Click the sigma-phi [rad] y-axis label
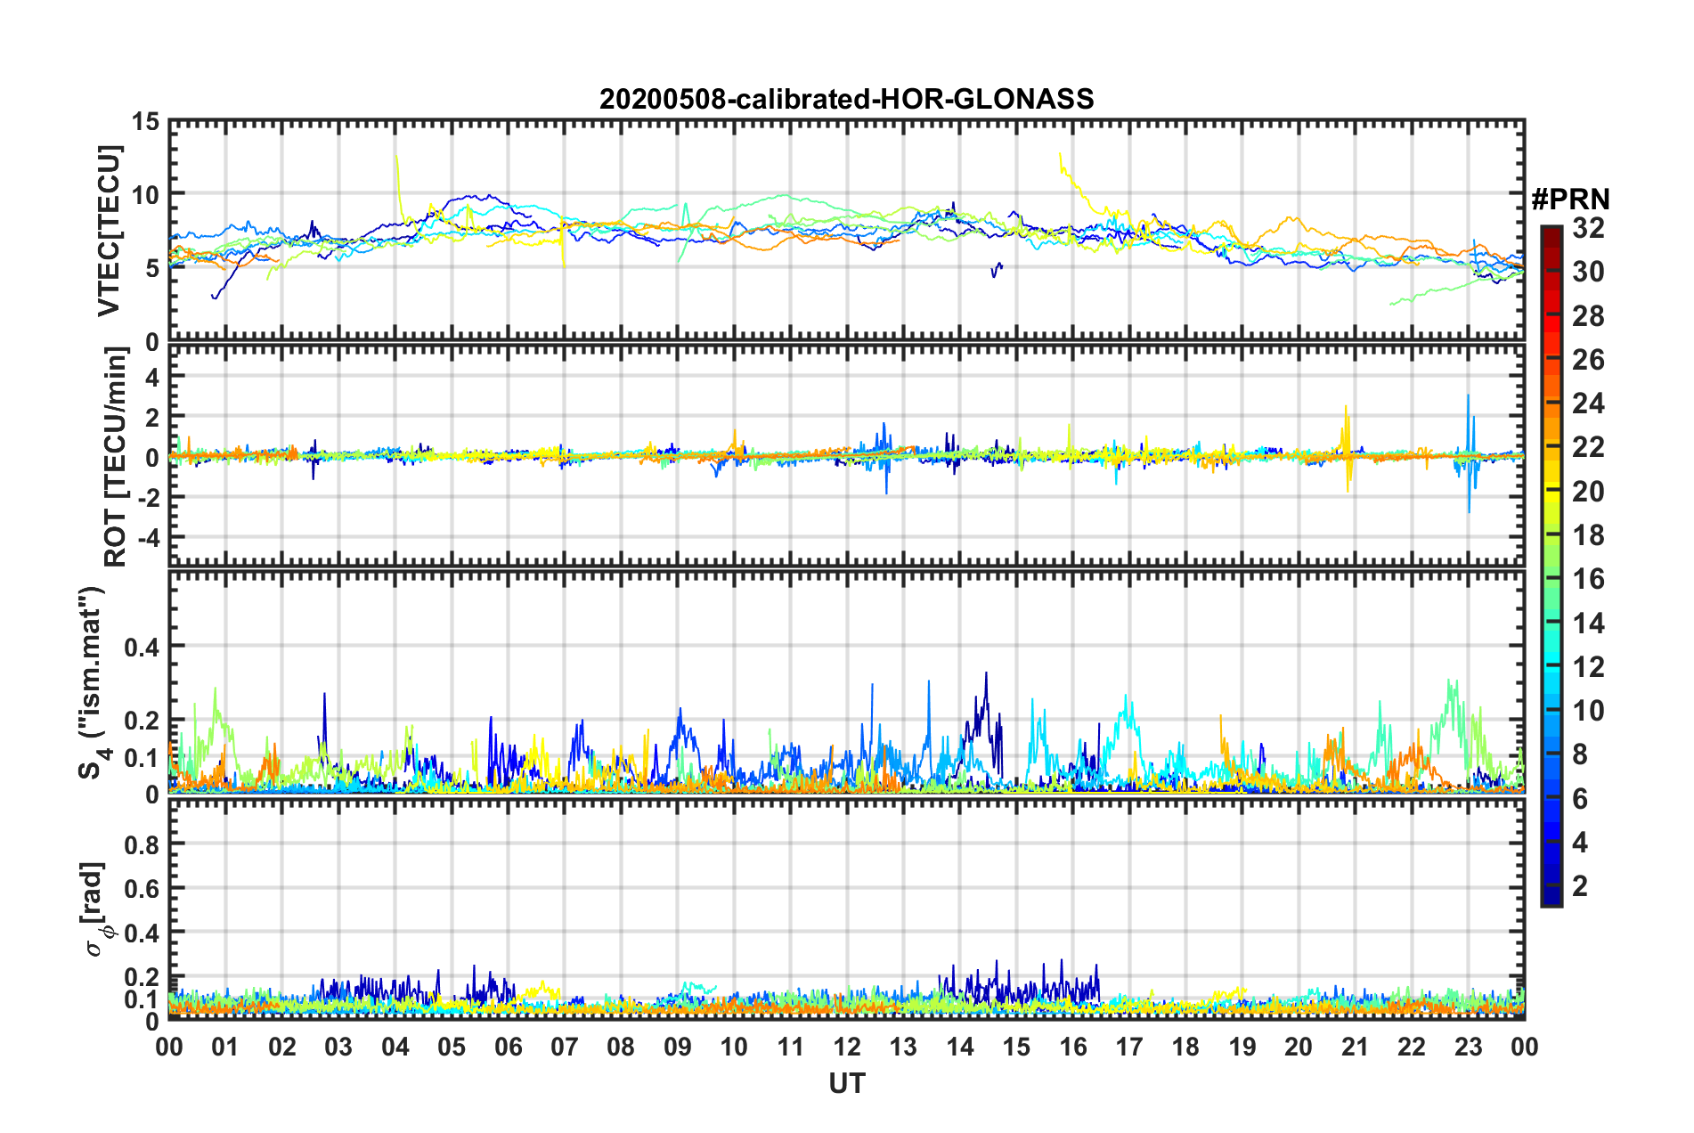 point(95,909)
